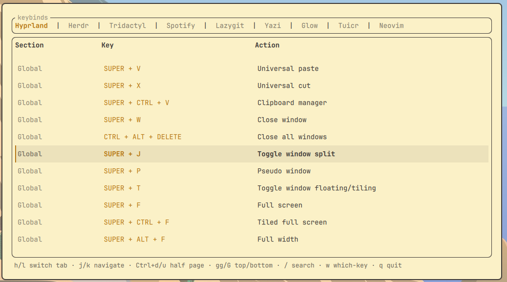Image resolution: width=507 pixels, height=282 pixels.
Task: Click the q quit hint
Action: click(390, 265)
